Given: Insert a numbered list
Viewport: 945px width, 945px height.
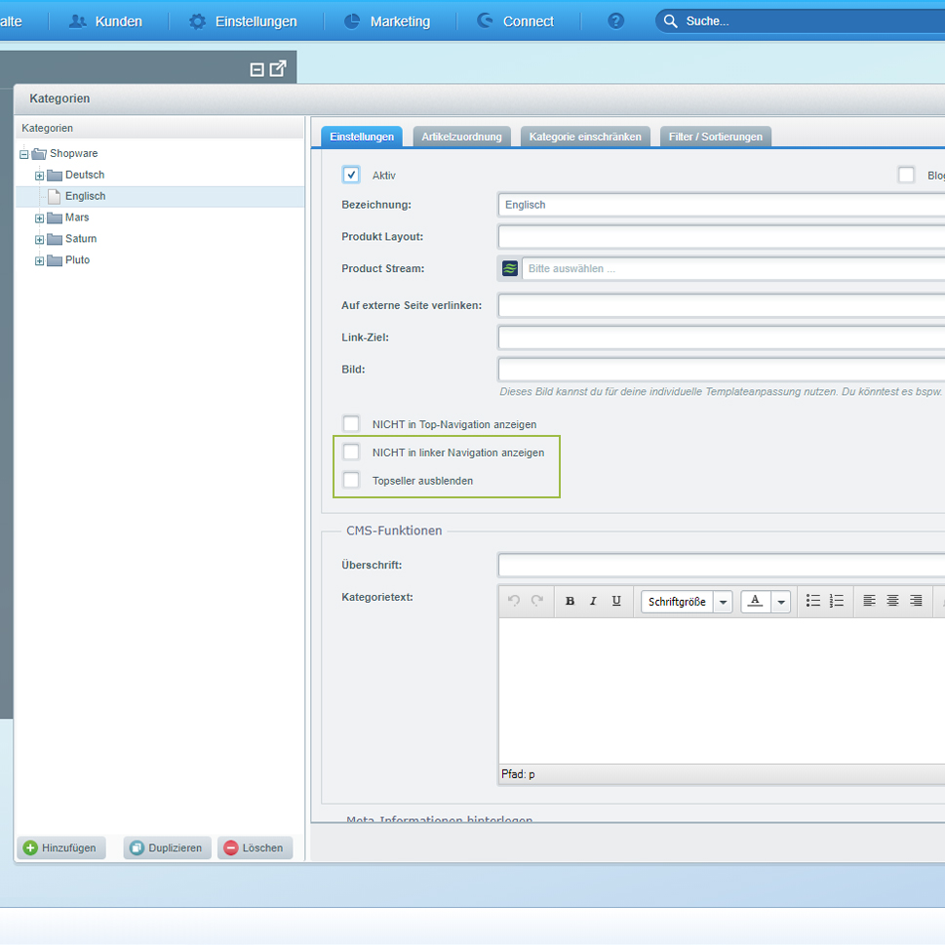Looking at the screenshot, I should pyautogui.click(x=837, y=602).
